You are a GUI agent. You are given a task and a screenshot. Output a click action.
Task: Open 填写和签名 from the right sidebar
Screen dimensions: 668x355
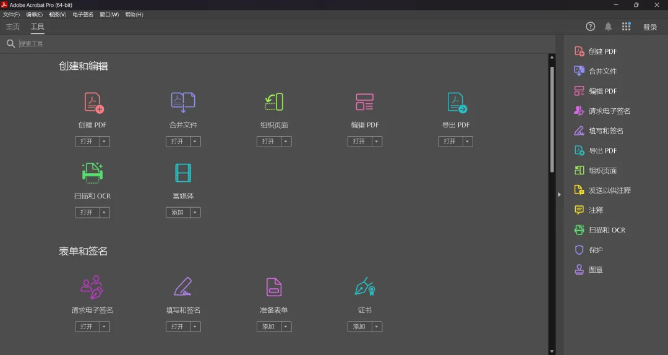[599, 131]
